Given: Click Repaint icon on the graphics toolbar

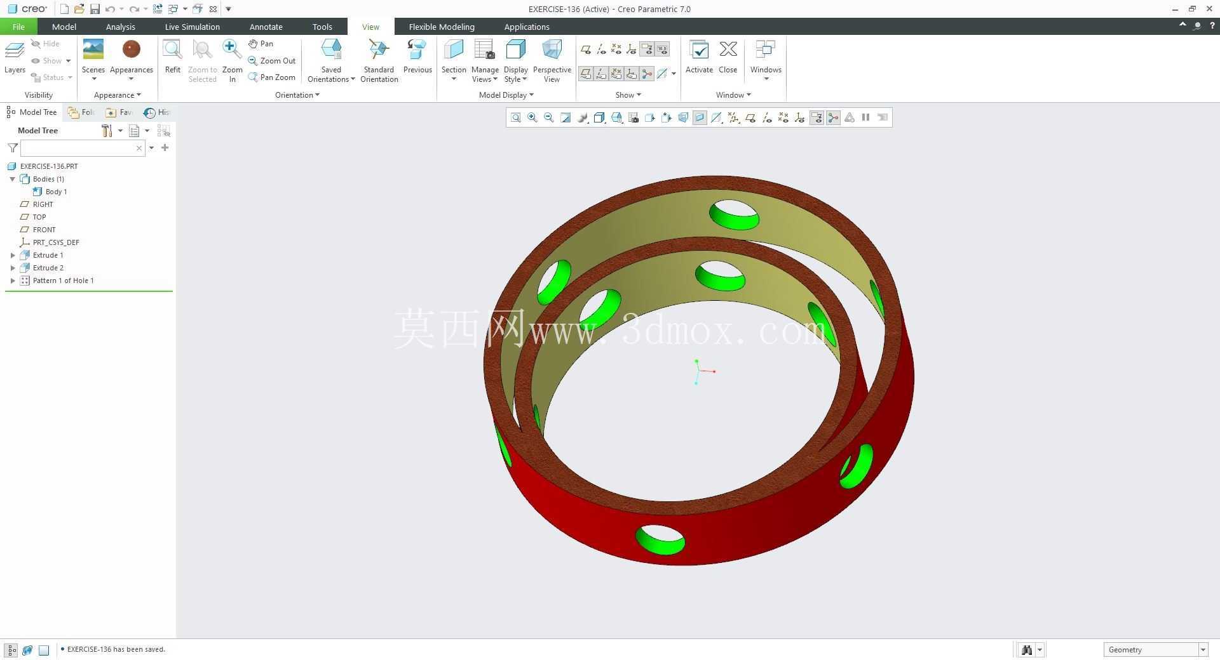Looking at the screenshot, I should (x=566, y=117).
